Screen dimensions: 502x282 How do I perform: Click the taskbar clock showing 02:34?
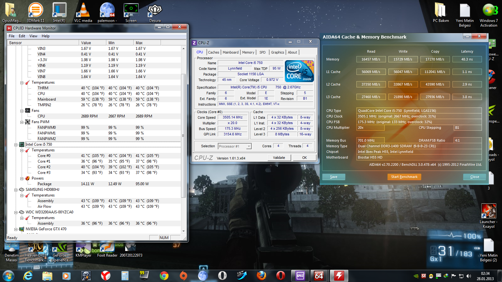[x=485, y=276]
